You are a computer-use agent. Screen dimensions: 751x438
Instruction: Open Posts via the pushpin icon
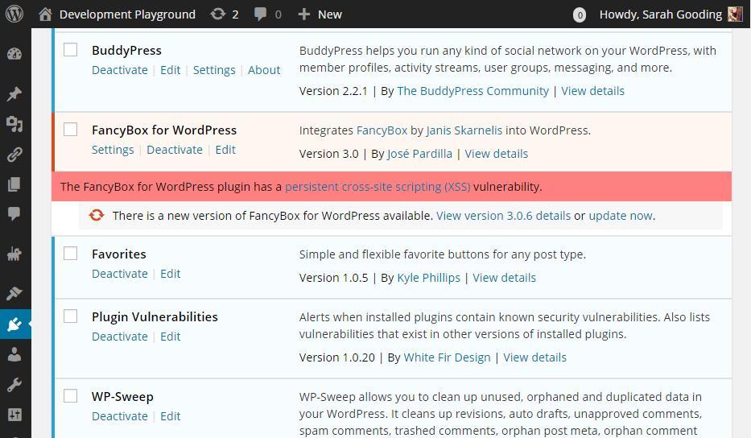pos(14,93)
